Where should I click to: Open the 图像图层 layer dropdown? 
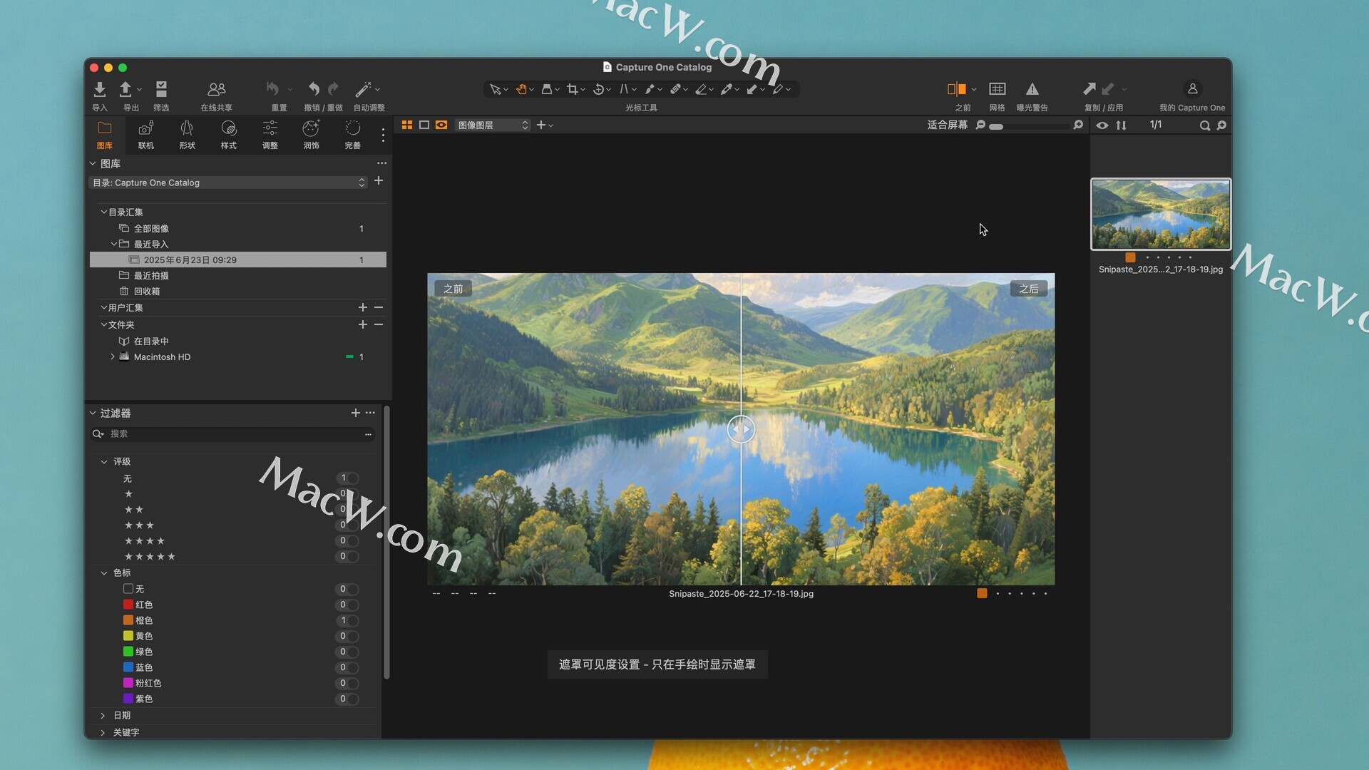point(493,125)
